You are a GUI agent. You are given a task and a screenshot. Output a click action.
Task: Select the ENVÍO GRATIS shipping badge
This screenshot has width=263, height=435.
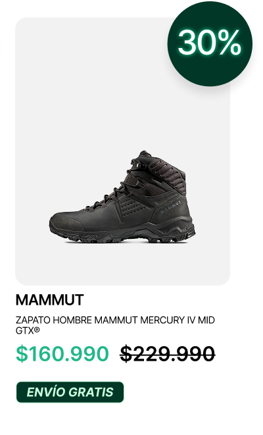(70, 392)
